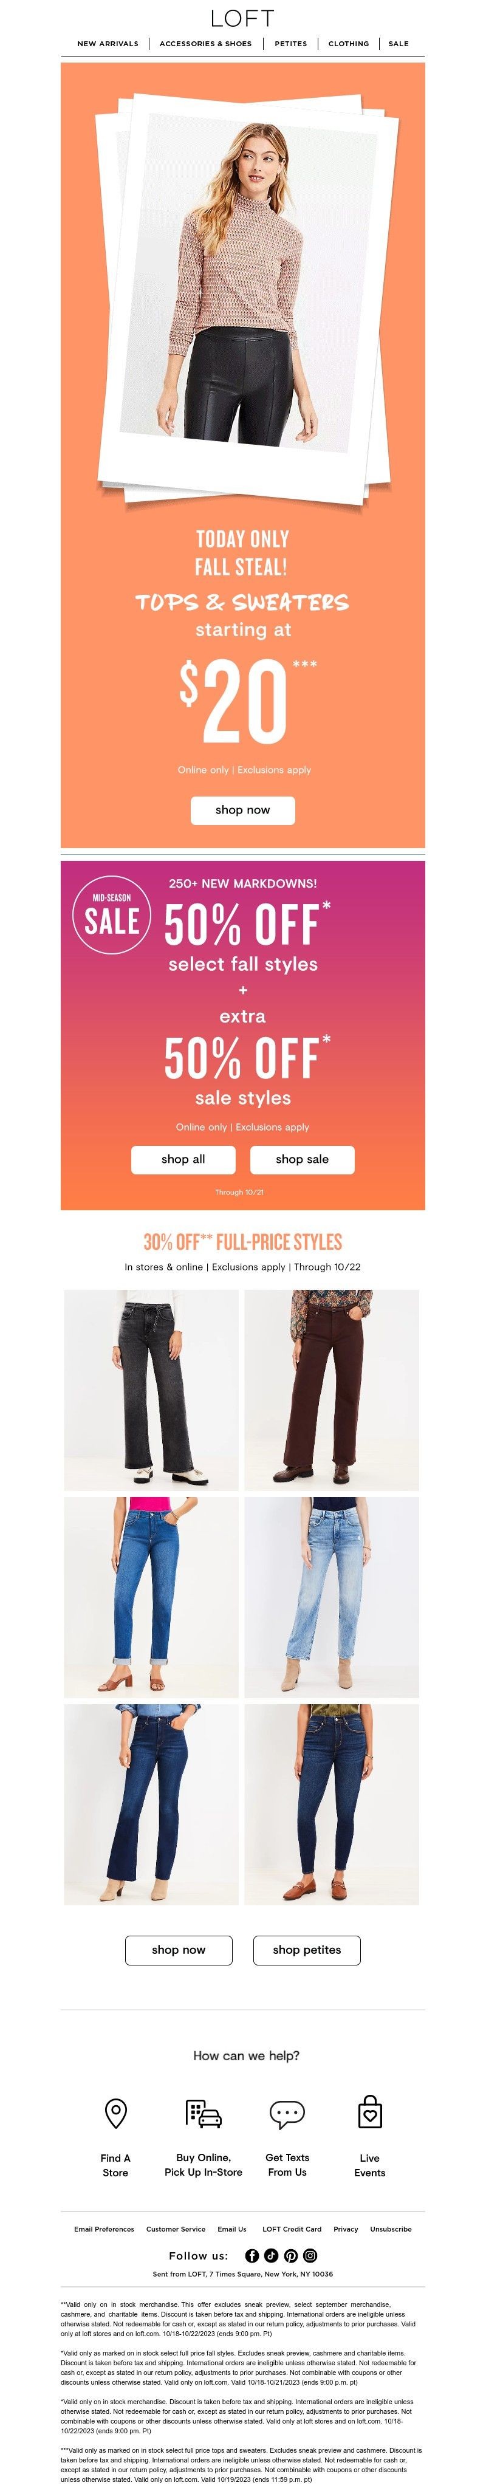
Task: Open the Pinterest social icon
Action: point(290,2255)
